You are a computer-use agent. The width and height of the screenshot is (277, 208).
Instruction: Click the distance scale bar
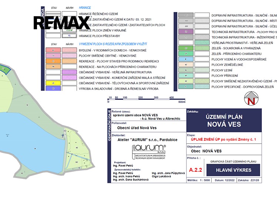(x=146, y=100)
